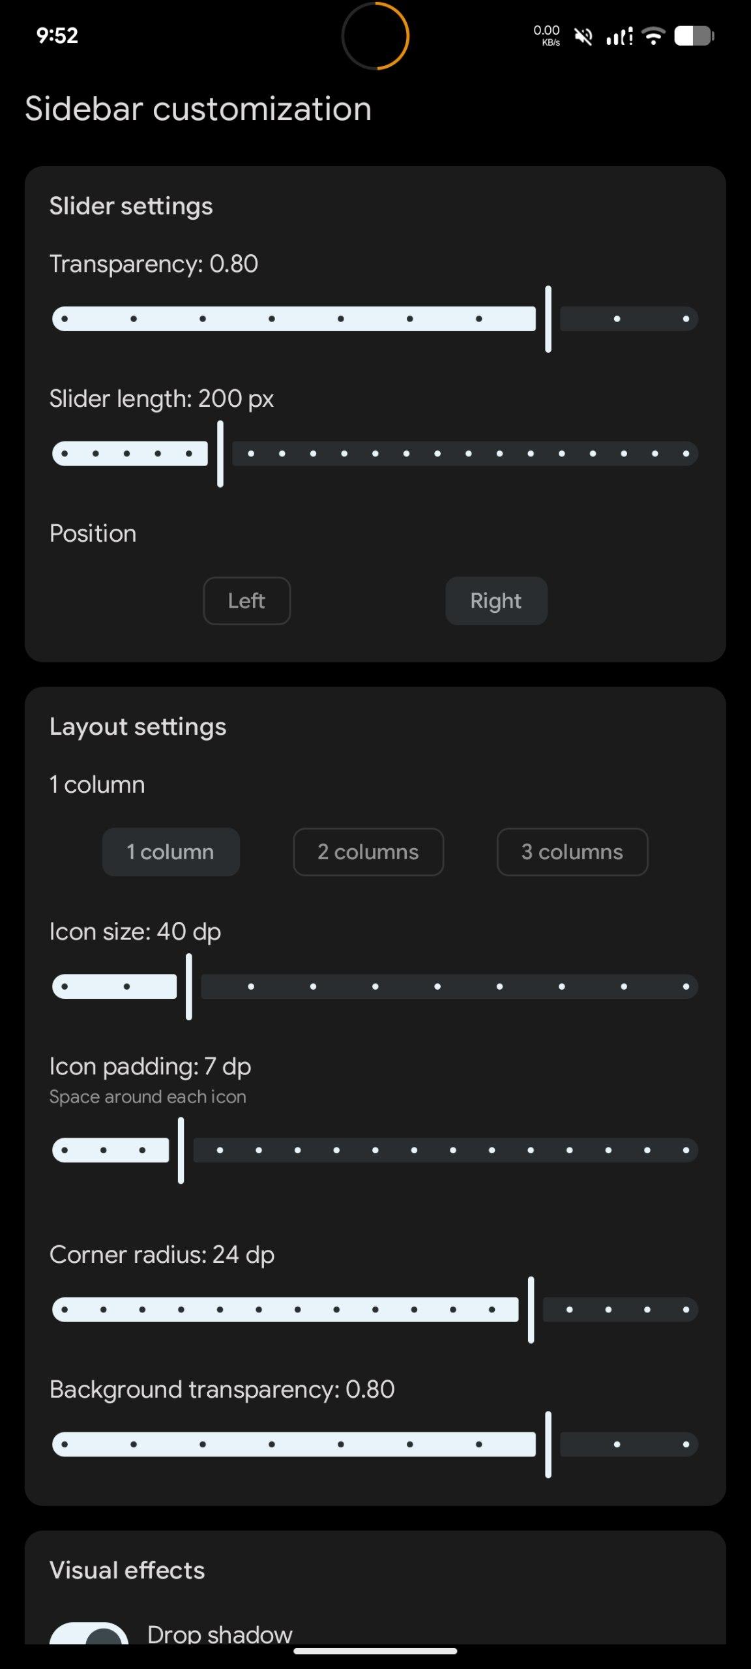Tap the status bar clock

[x=57, y=35]
